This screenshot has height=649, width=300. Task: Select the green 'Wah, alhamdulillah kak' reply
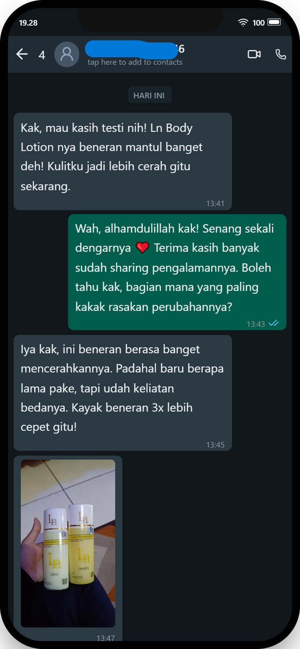point(177,272)
